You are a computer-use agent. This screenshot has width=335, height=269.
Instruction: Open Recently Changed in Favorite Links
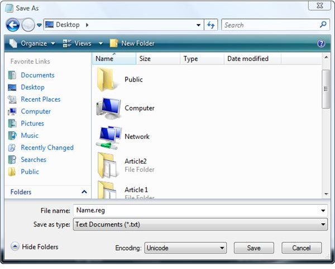pyautogui.click(x=47, y=147)
